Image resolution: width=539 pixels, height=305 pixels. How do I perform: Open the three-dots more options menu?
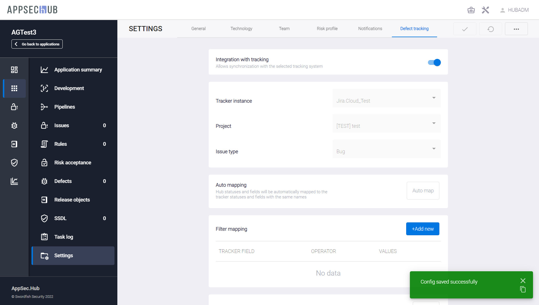click(516, 29)
